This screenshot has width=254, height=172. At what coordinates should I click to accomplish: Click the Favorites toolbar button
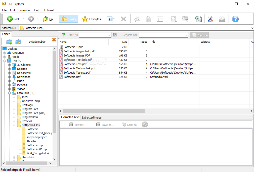pos(91,19)
